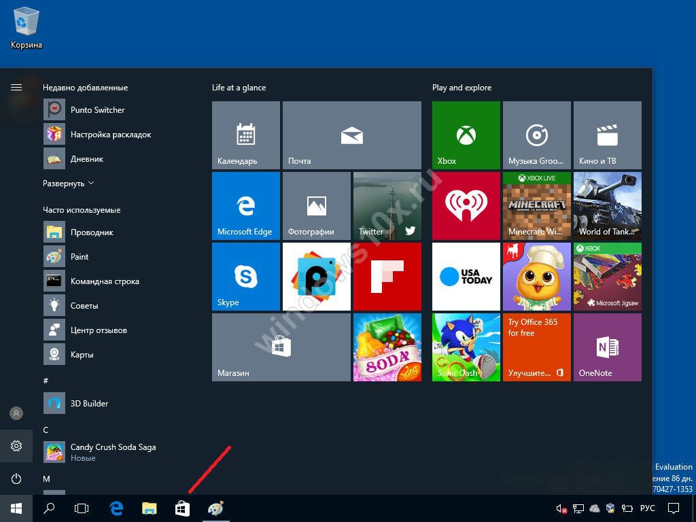Click the Календарь calendar tile
The image size is (696, 522).
(x=245, y=135)
